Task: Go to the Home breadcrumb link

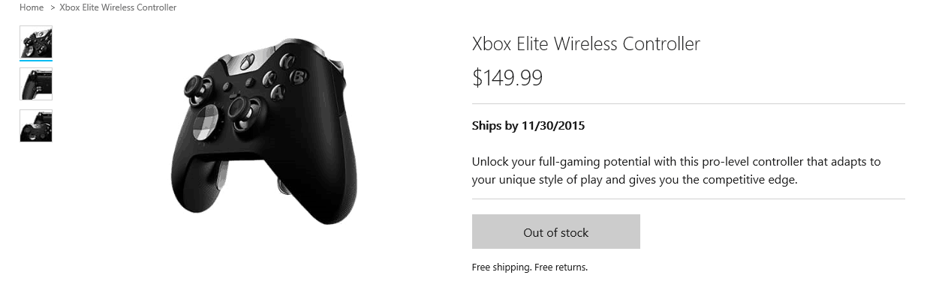Action: click(32, 7)
